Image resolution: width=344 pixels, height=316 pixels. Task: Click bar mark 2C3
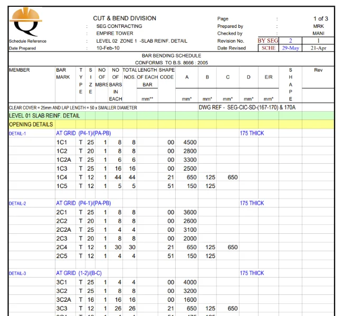coord(62,239)
